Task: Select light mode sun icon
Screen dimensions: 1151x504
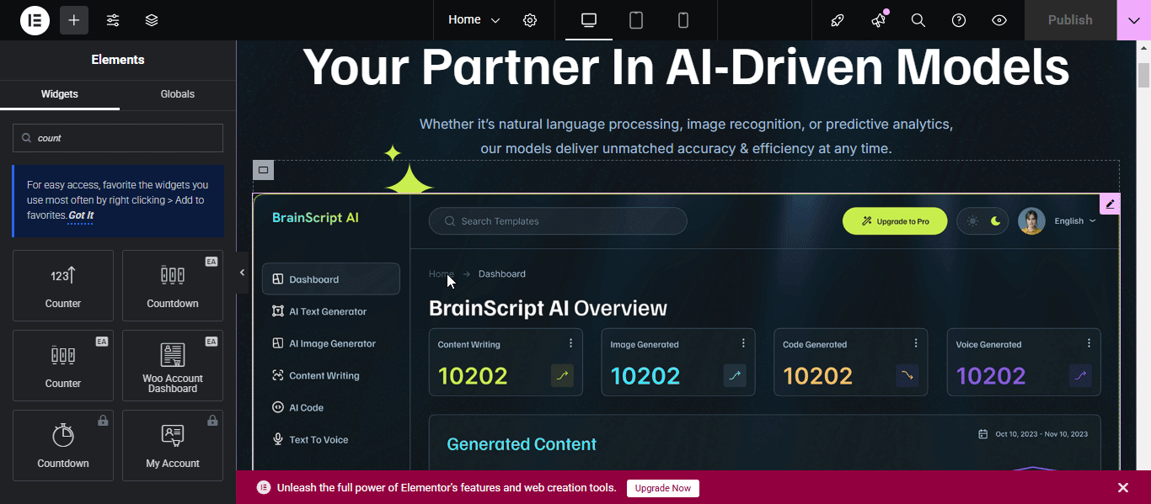Action: [x=972, y=221]
